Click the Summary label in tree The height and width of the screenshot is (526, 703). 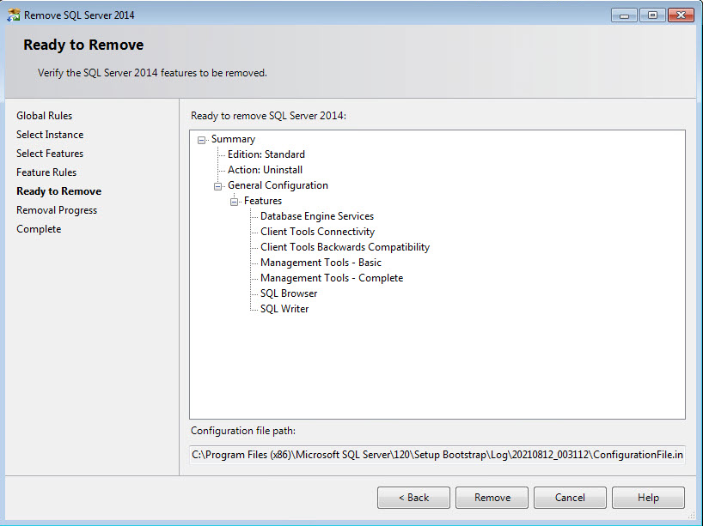coord(233,139)
